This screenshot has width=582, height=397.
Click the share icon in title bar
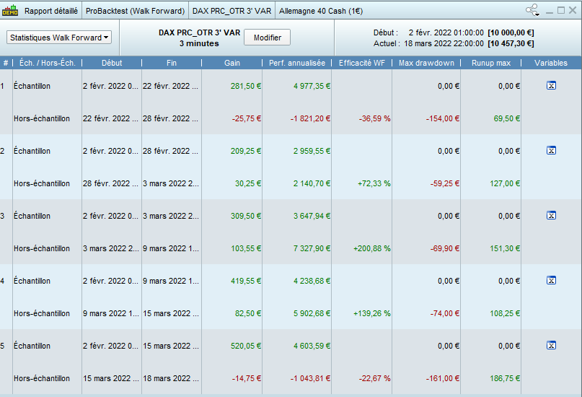pyautogui.click(x=532, y=10)
